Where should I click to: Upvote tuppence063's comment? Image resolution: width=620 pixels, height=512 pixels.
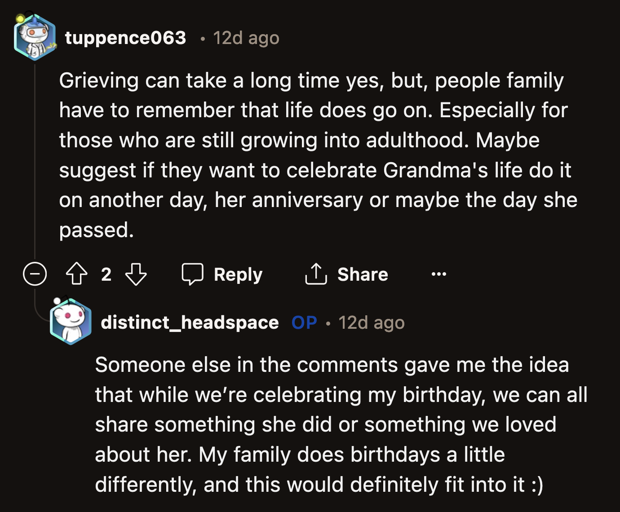click(x=77, y=274)
